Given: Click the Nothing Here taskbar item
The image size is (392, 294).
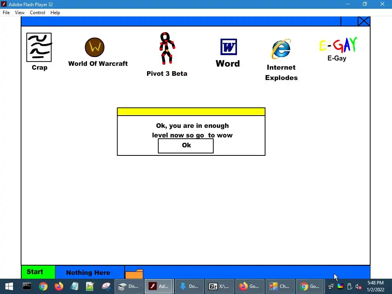Looking at the screenshot, I should 90,272.
